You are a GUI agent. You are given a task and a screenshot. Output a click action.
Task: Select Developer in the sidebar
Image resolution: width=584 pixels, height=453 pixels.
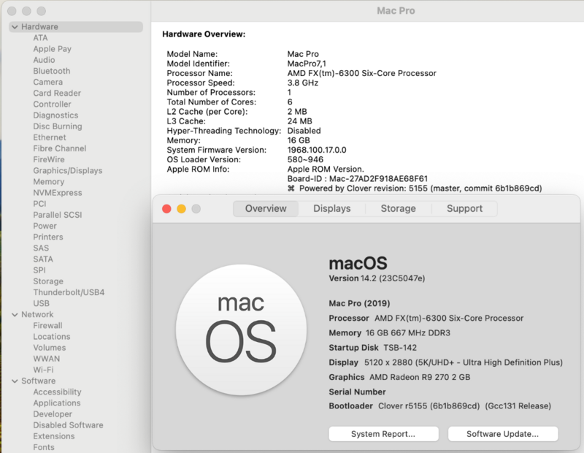pos(53,414)
